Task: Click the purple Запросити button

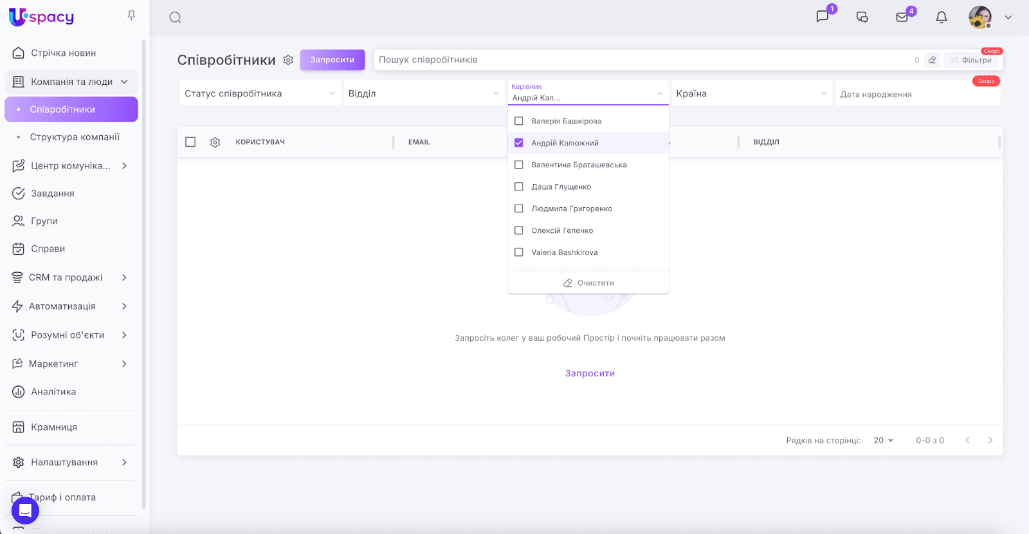Action: coord(332,60)
